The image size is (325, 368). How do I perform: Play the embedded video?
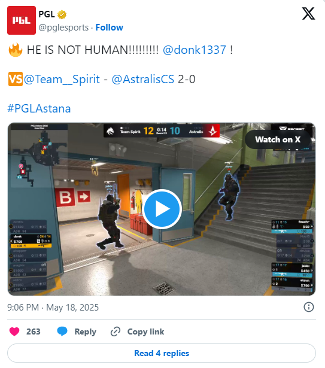click(162, 209)
